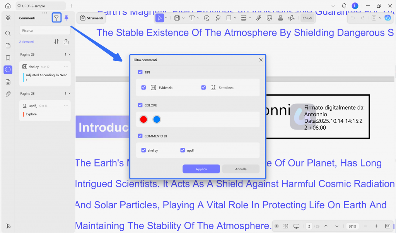Open the sticker tool

tap(270, 18)
